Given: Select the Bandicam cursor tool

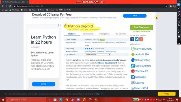Looking at the screenshot, I should [179, 5].
